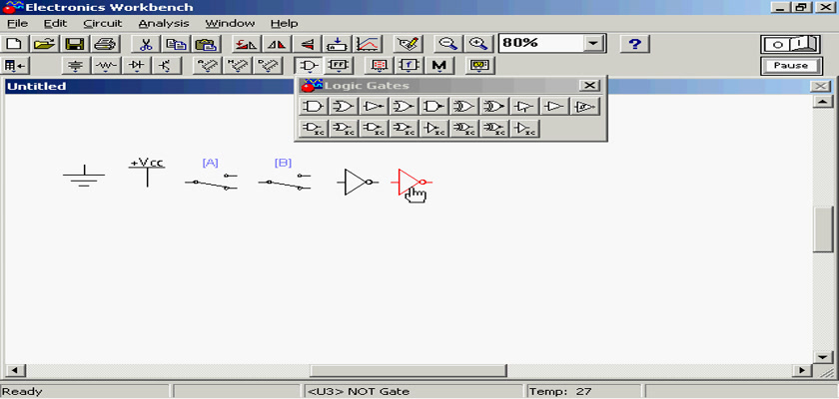Save the circuit with floppy icon
Screen dimensions: 839x399
pos(76,44)
